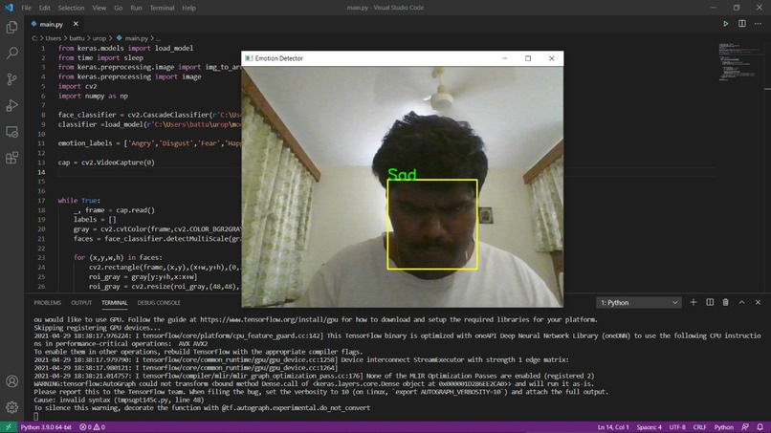Screen dimensions: 771x433
Task: Add a new terminal with plus icon
Action: 694,302
